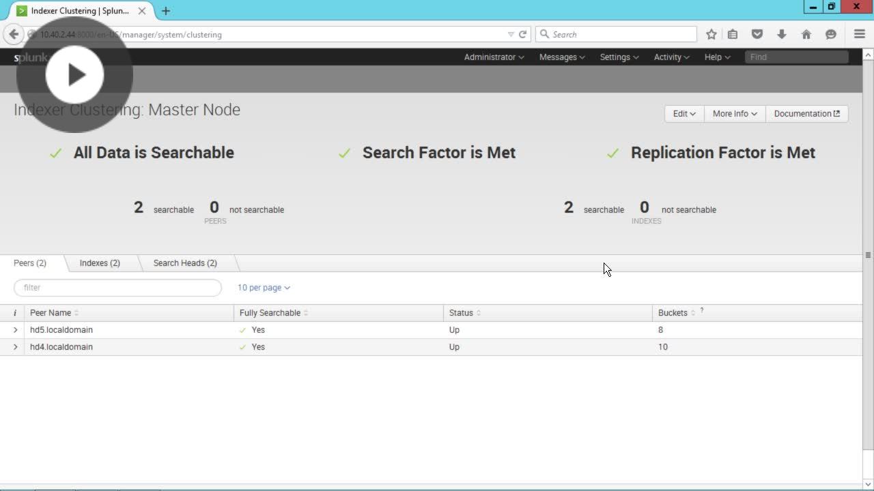Click the Splunk Find field
This screenshot has height=491, width=874.
pos(797,57)
